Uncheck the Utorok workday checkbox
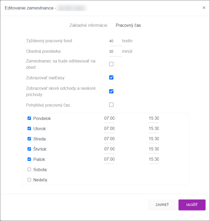The image size is (210, 221). [29, 129]
